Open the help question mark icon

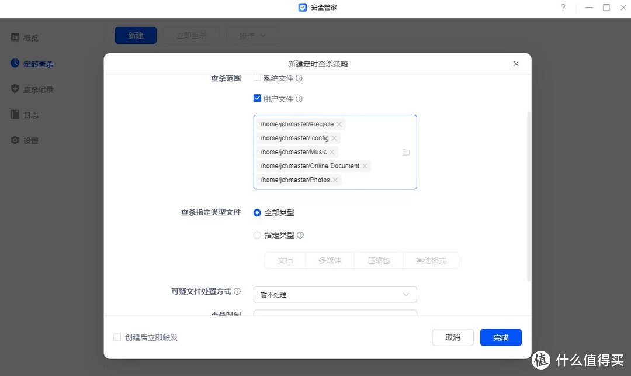[563, 8]
